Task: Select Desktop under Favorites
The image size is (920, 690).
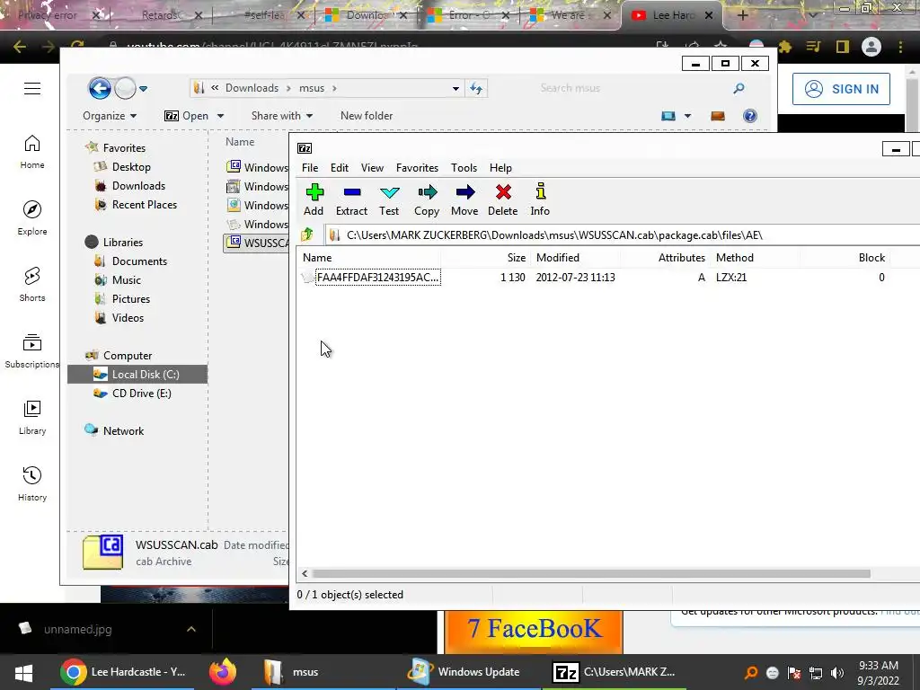Action: click(x=131, y=167)
